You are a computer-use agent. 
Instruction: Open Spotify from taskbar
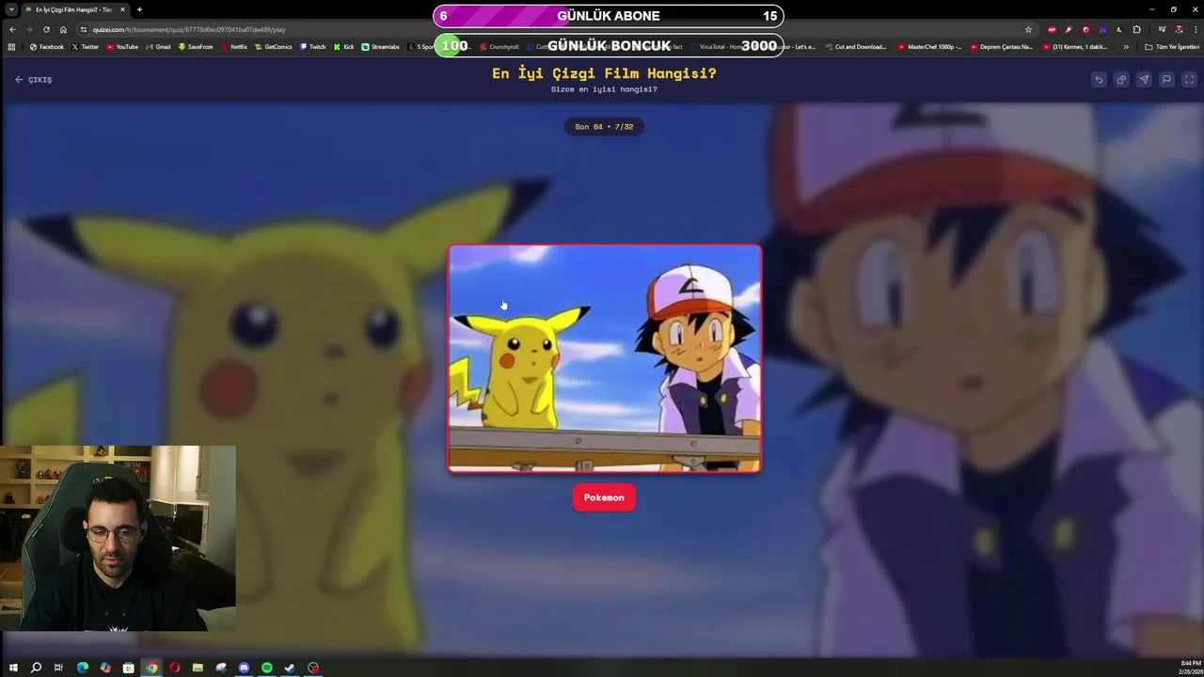coord(267,668)
